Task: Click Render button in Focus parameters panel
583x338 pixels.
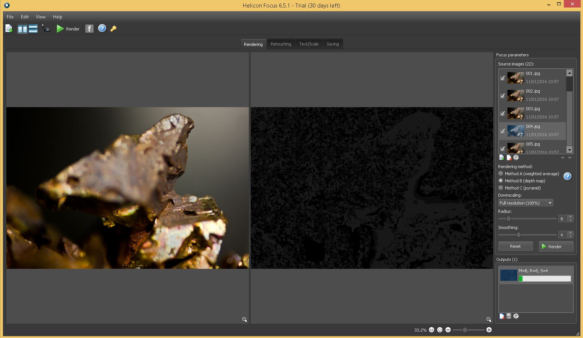Action: coord(556,246)
